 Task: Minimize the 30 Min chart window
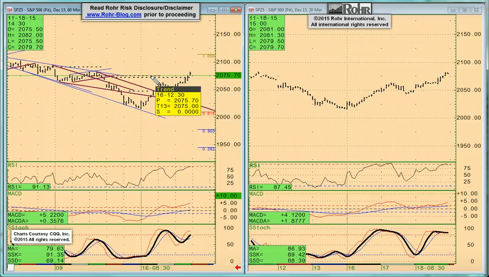coord(453,10)
